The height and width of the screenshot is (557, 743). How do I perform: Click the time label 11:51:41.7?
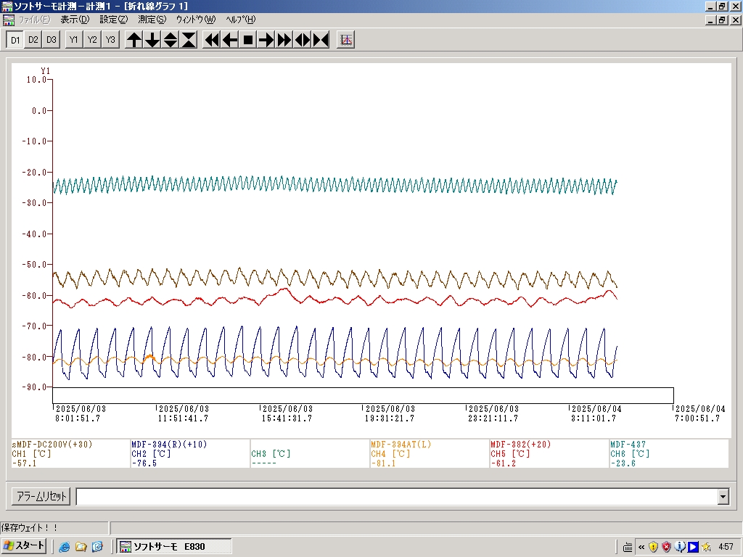(183, 418)
